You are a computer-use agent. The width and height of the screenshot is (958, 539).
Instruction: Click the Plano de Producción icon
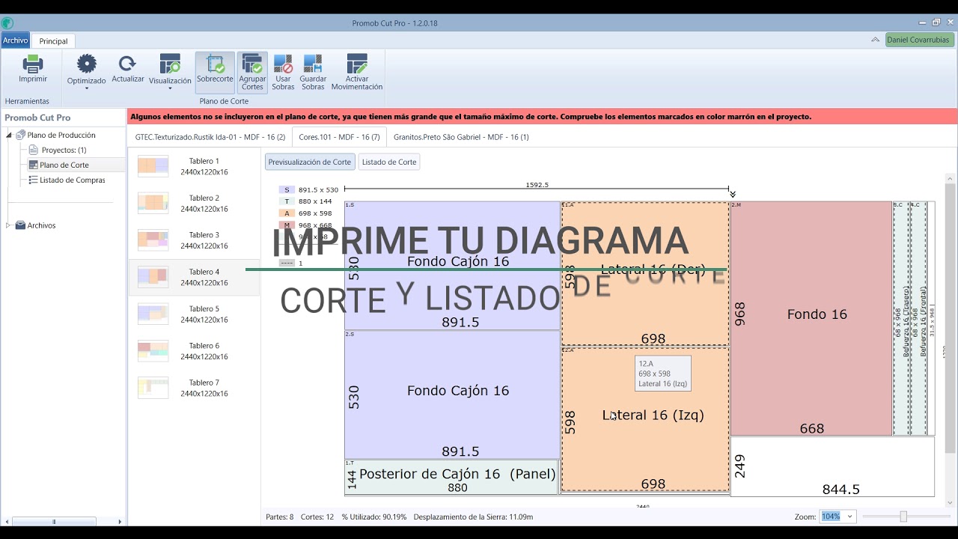click(20, 135)
